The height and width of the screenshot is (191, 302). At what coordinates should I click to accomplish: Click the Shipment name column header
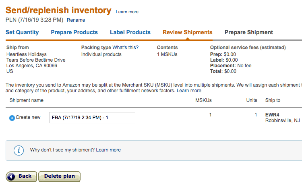[x=27, y=100]
